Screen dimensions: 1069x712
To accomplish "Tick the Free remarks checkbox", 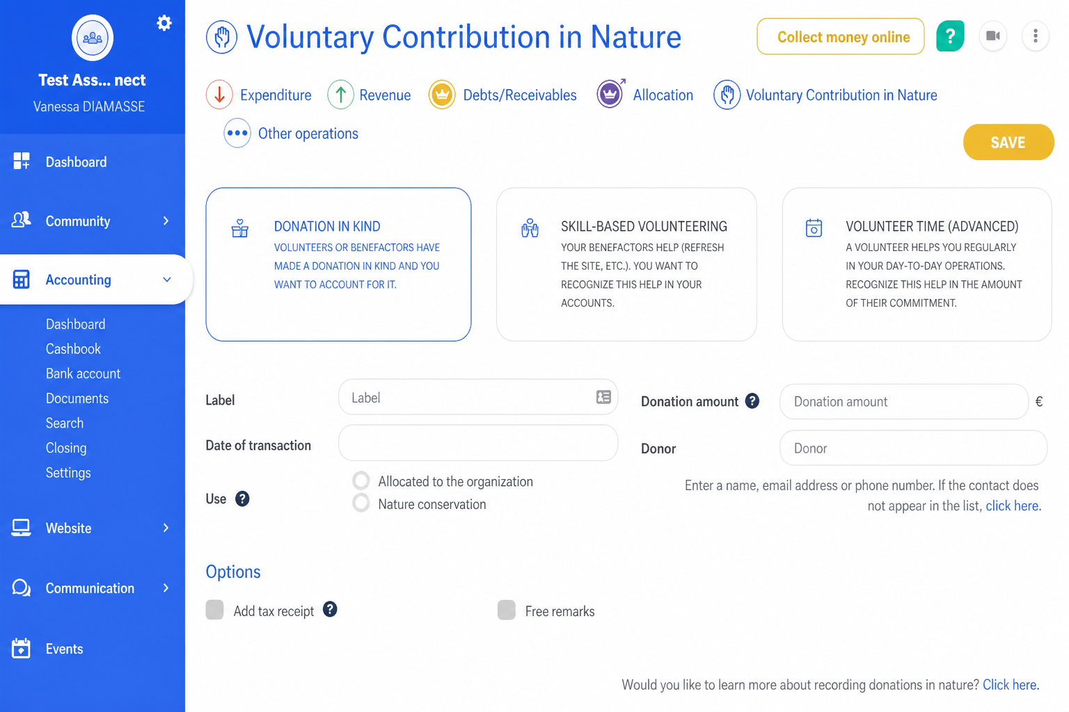I will [x=507, y=610].
